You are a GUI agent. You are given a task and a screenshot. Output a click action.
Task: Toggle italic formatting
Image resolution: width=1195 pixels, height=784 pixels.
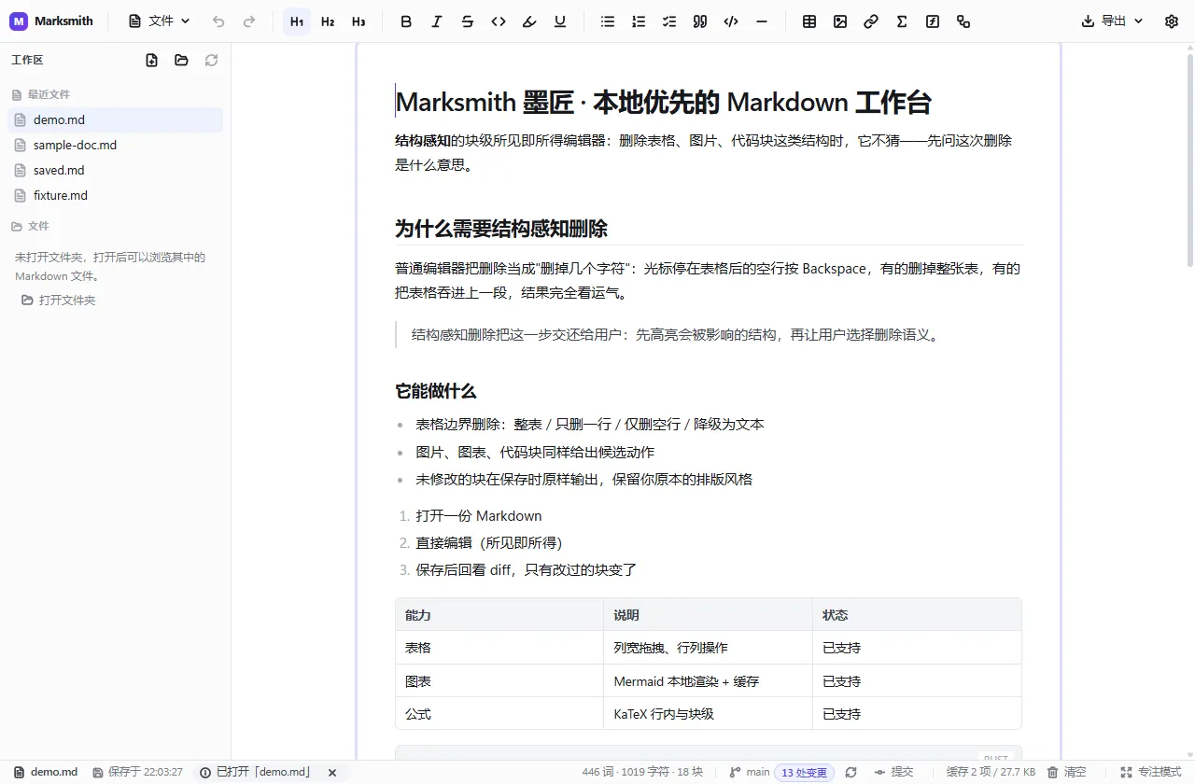click(437, 21)
